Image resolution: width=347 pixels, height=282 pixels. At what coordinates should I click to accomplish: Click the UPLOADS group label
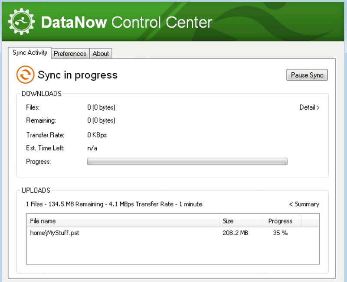(36, 191)
